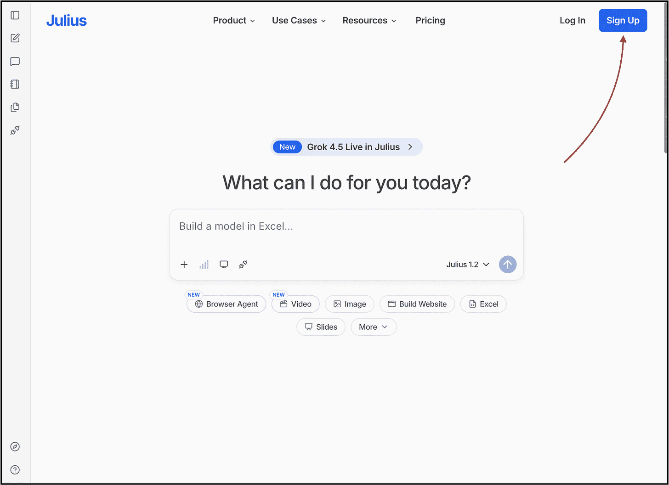Select the Image chip
Screen dimensions: 669x485
point(350,304)
